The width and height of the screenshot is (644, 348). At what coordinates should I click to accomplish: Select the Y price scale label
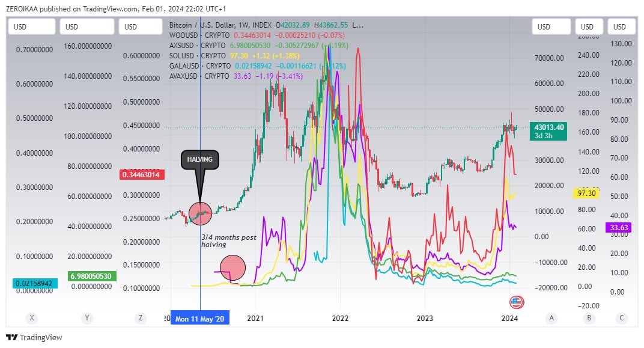click(x=87, y=317)
